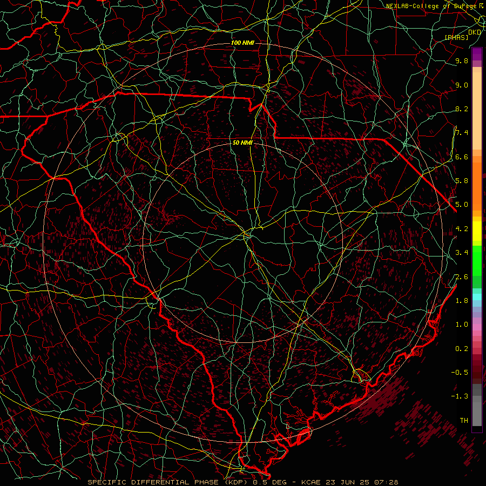Click the [PHAS] unit label above the color bar
486x486 pixels.
456,38
